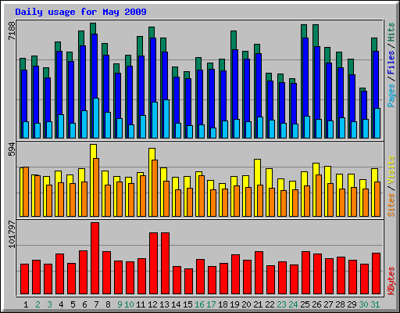
Task: Click the cyan Pages bar for day 31
Action: tap(377, 124)
